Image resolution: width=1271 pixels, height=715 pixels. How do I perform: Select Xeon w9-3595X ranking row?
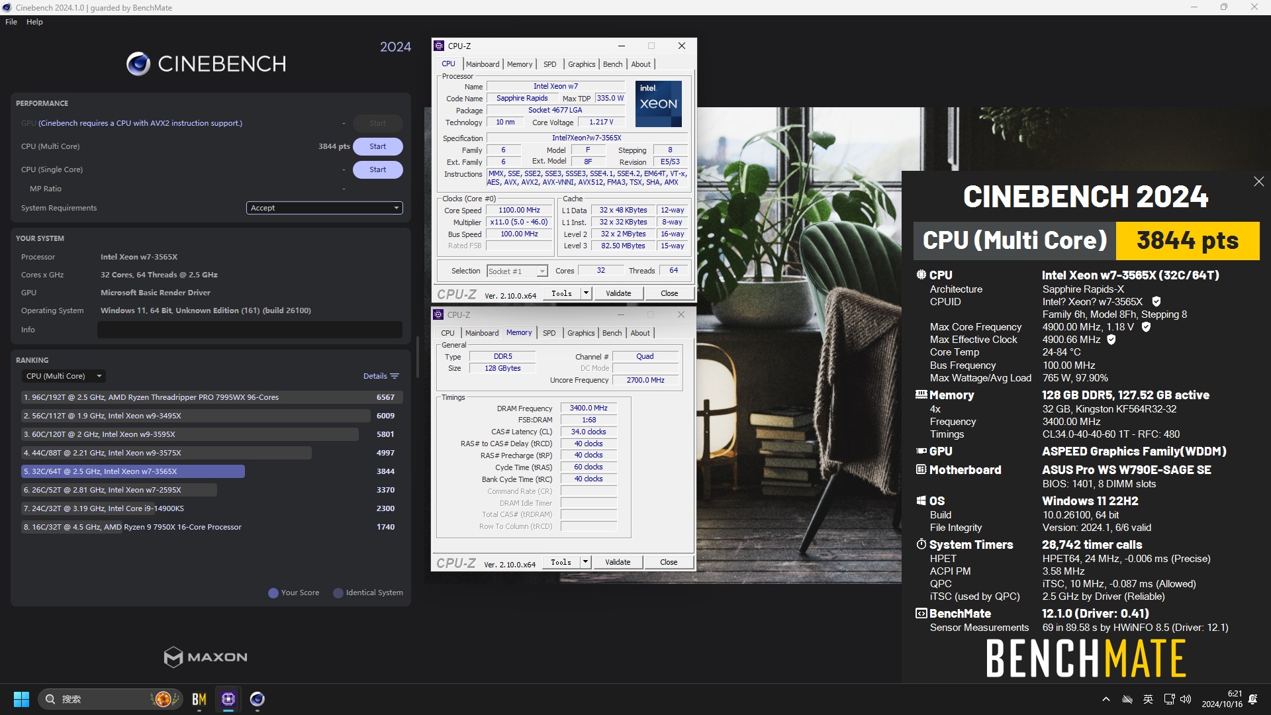point(211,434)
